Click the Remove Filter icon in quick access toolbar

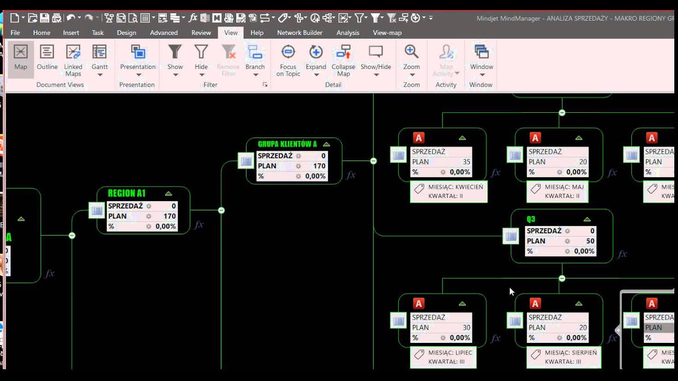tap(392, 18)
